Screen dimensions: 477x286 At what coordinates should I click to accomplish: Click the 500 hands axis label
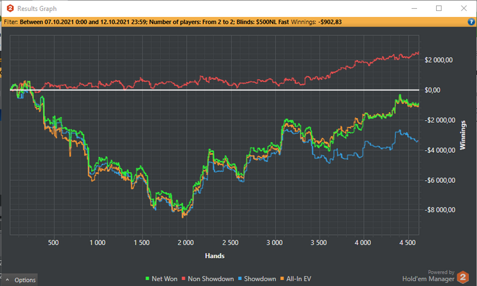click(x=53, y=243)
